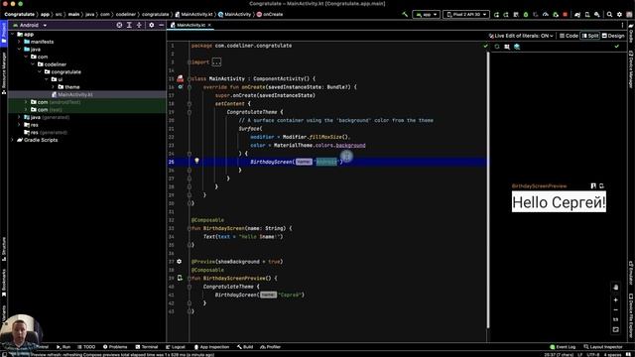Collapse all nodes in the Project panel
The image size is (635, 357).
click(139, 25)
